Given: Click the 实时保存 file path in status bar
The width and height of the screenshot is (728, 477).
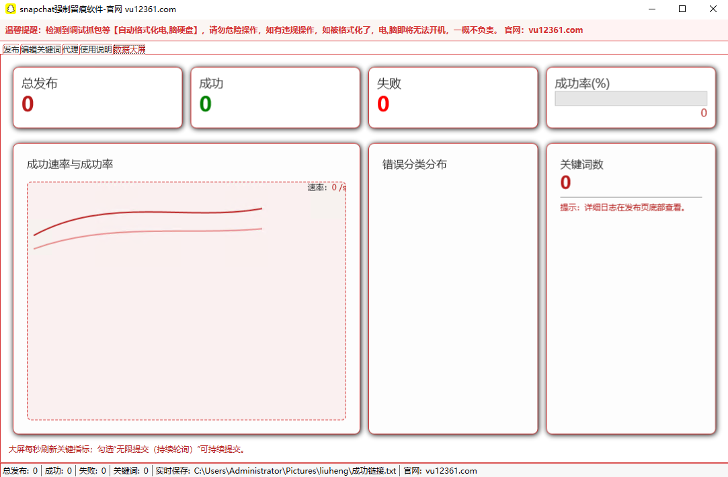Looking at the screenshot, I should (x=294, y=471).
